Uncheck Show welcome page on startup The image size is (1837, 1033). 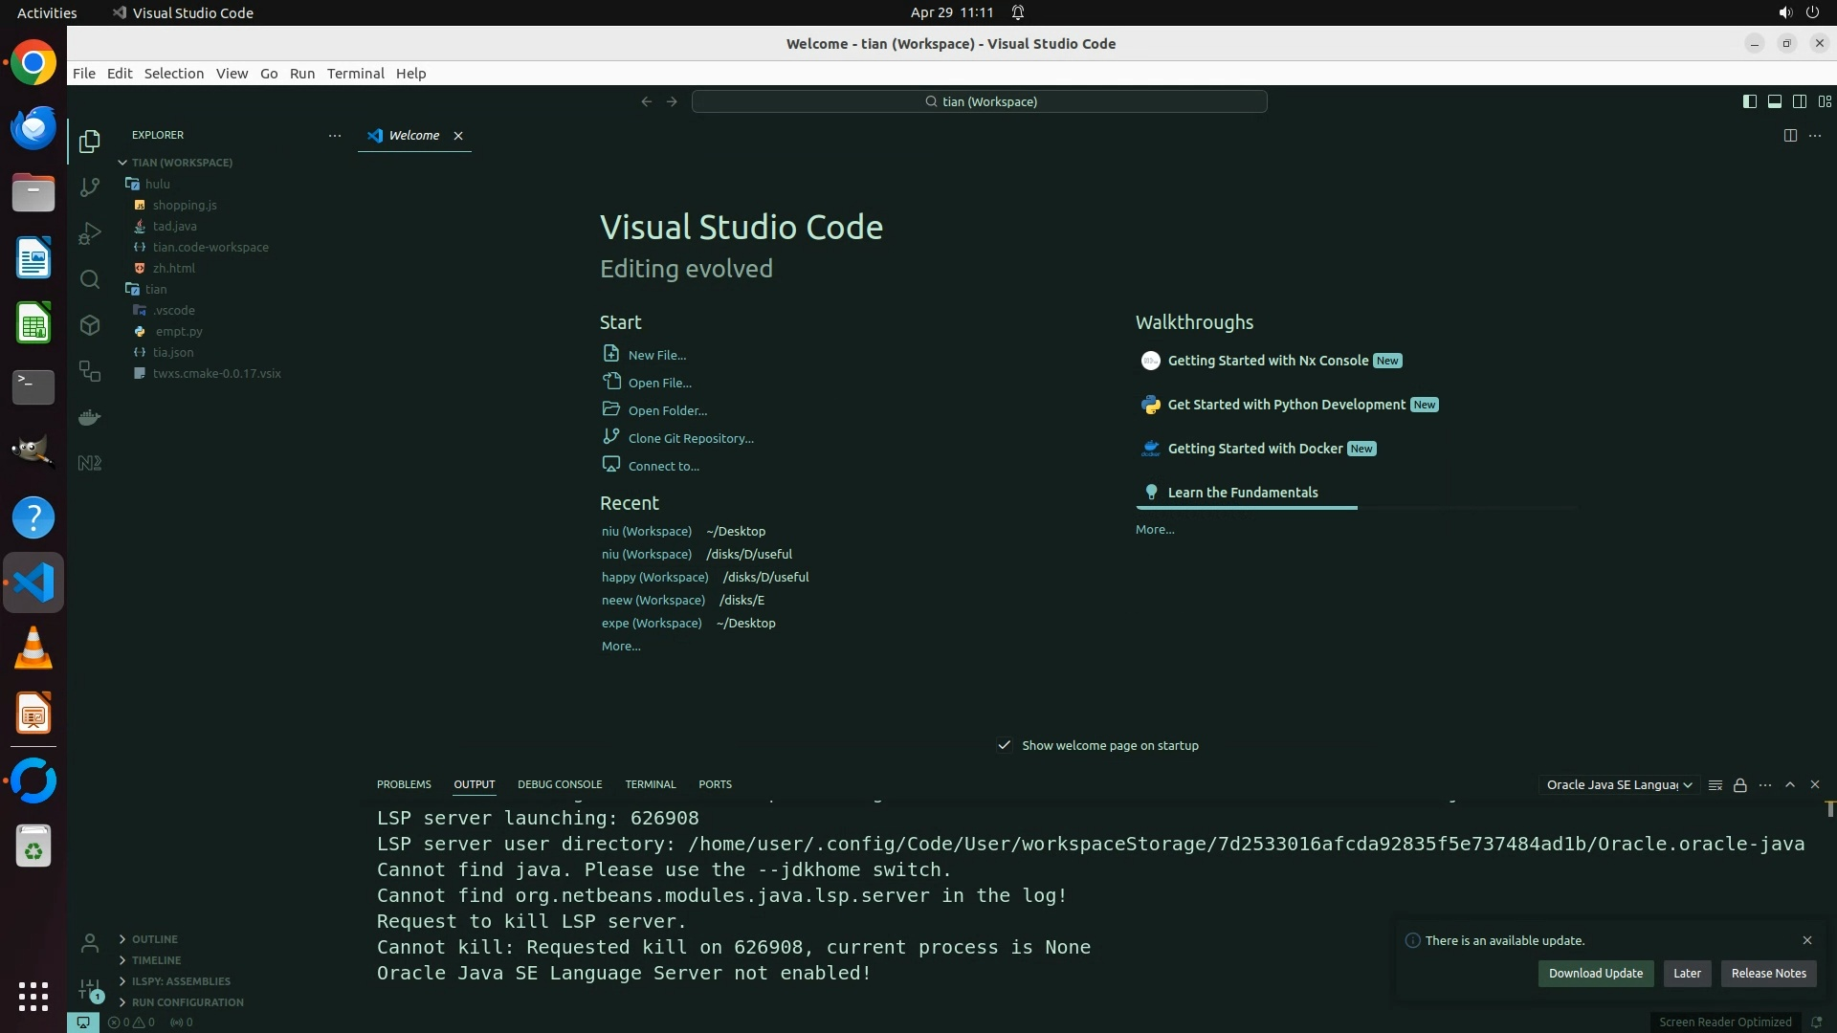[1005, 745]
